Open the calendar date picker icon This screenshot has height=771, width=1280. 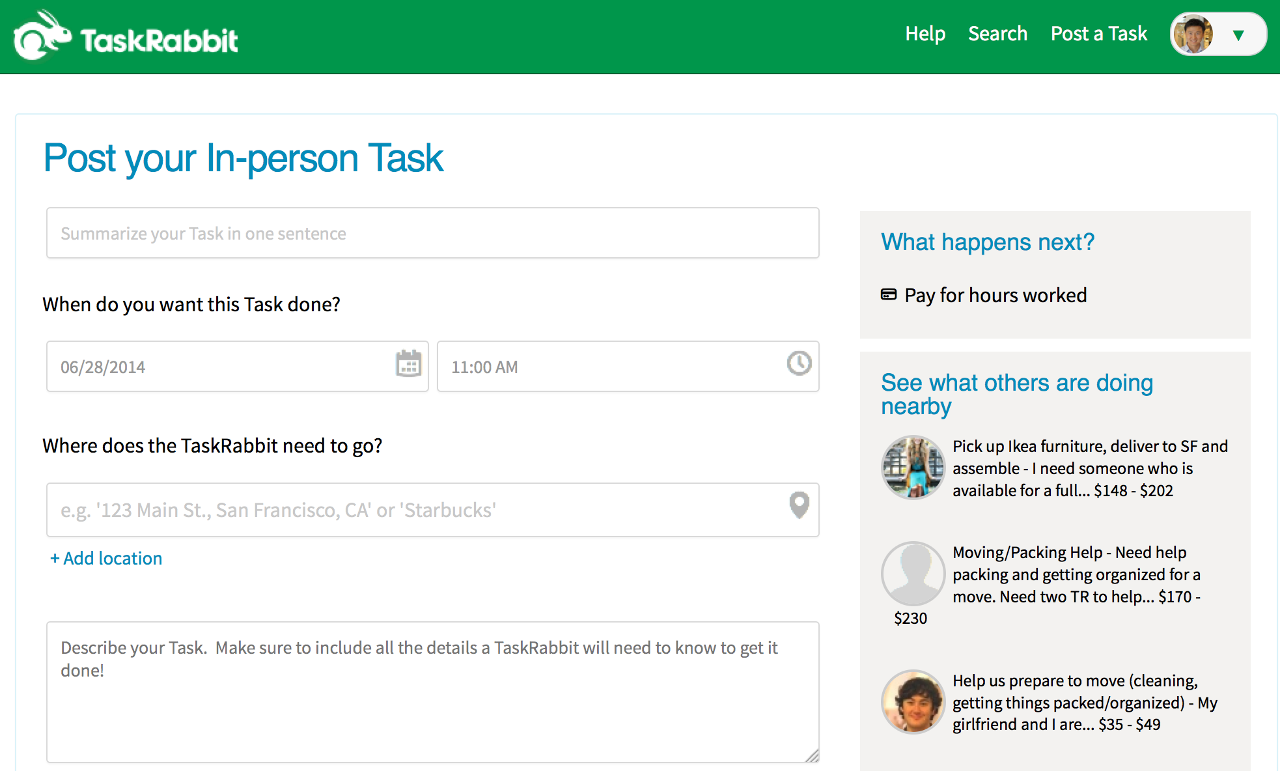(x=408, y=363)
